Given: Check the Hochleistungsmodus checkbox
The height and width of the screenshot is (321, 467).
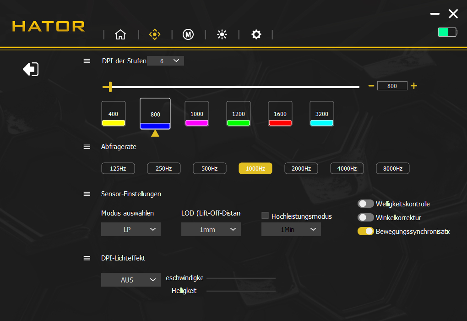Looking at the screenshot, I should click(265, 216).
